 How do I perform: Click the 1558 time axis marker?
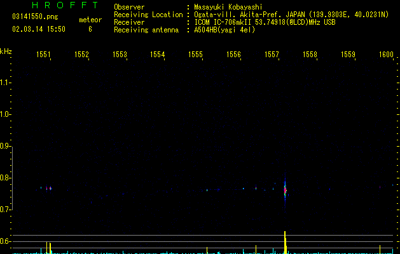[x=310, y=54]
